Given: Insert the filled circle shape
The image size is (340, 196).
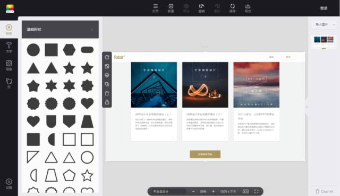Looking at the screenshot, I should (x=33, y=50).
